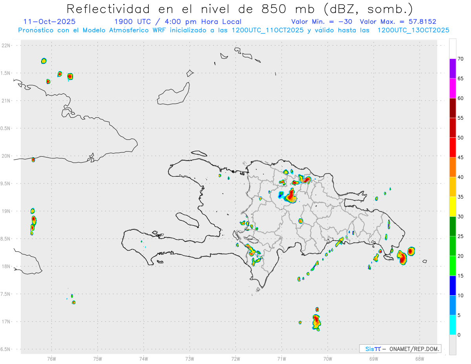This screenshot has height=364, width=471.
Task: Select the colorbar value label '45'
Action: click(460, 157)
